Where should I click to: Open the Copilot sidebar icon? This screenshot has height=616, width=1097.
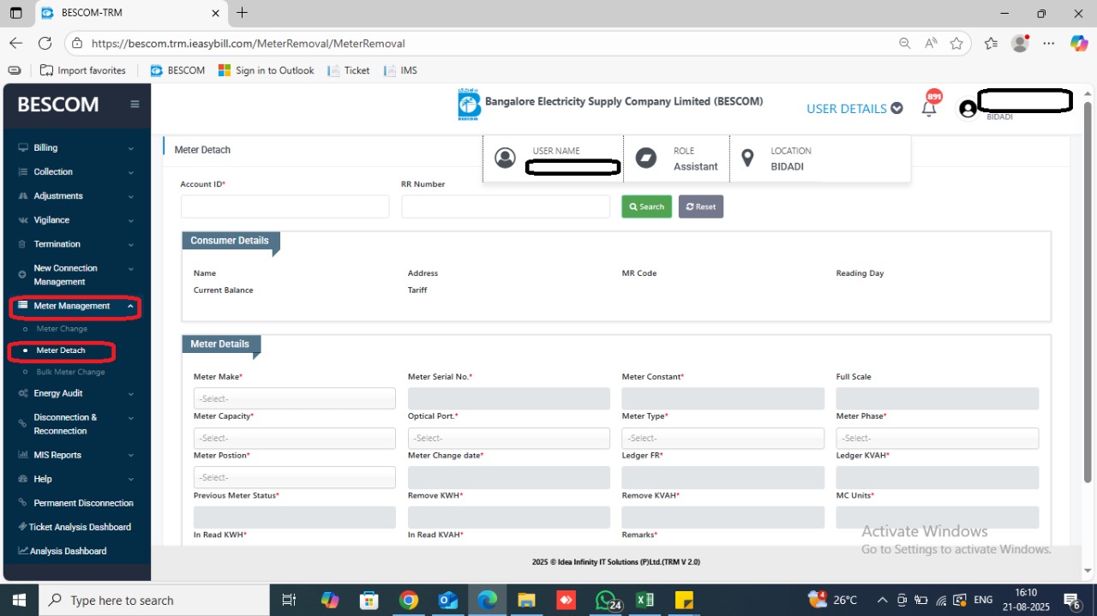(x=1079, y=43)
